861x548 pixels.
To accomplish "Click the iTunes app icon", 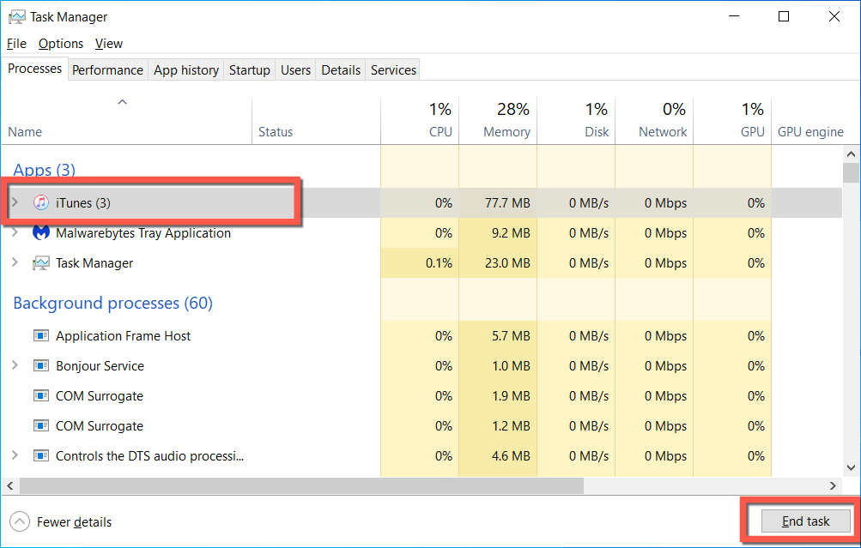I will [40, 203].
